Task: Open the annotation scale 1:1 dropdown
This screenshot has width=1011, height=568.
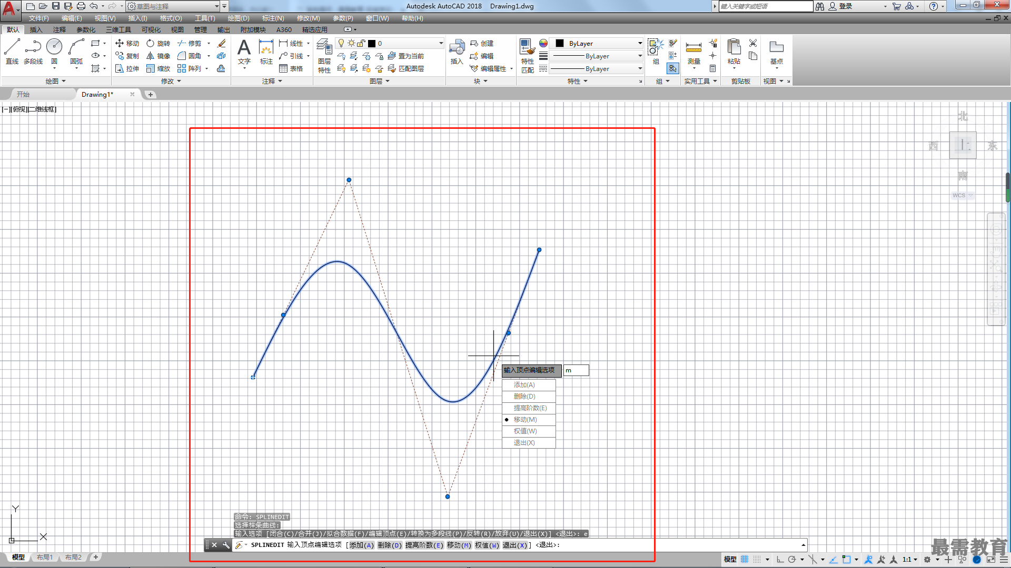Action: coord(910,559)
